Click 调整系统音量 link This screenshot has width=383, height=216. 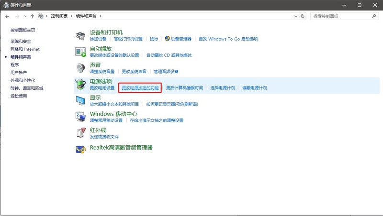coord(102,71)
